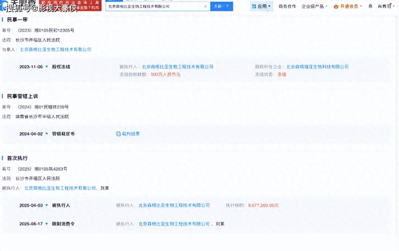Screen dimensions: 399x251
Task: Click the executed company link under 首次执行
Action: (x=175, y=205)
